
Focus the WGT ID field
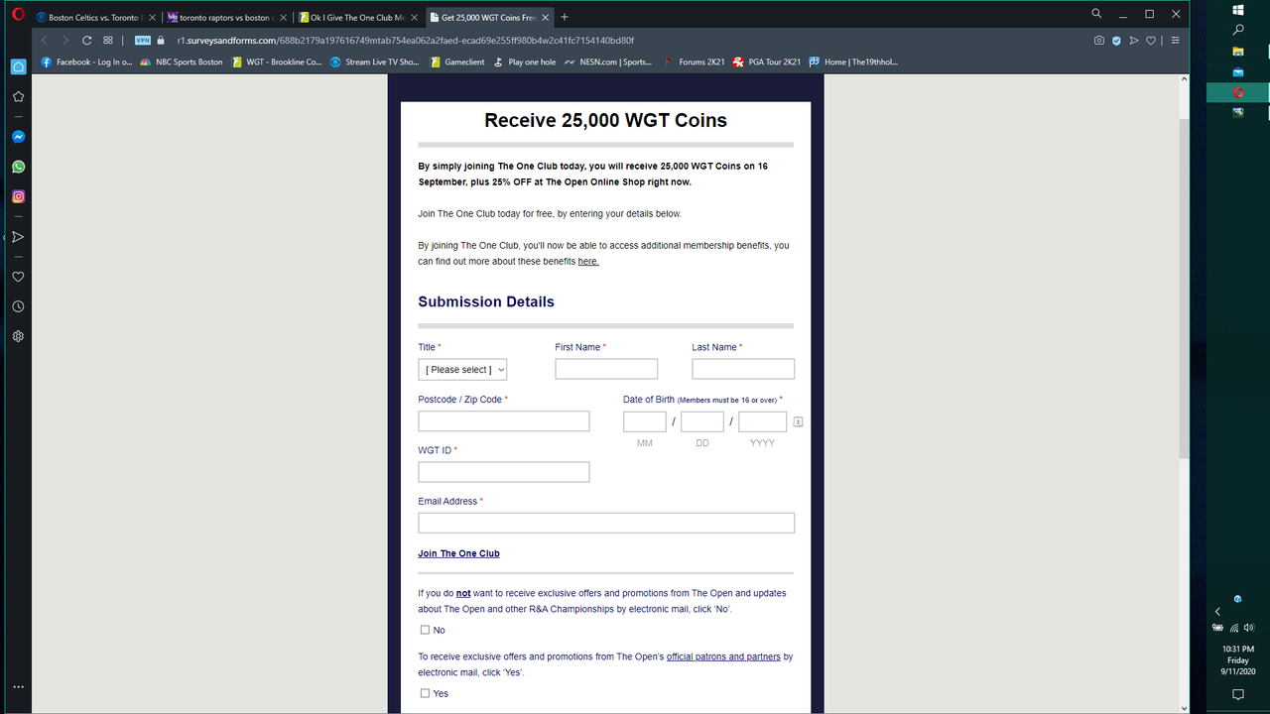click(x=504, y=472)
